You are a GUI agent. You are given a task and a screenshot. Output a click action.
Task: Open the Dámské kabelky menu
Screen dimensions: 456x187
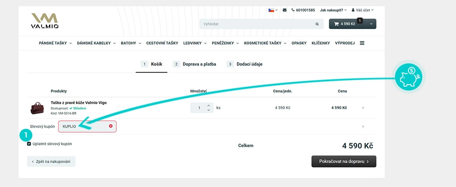pyautogui.click(x=96, y=43)
